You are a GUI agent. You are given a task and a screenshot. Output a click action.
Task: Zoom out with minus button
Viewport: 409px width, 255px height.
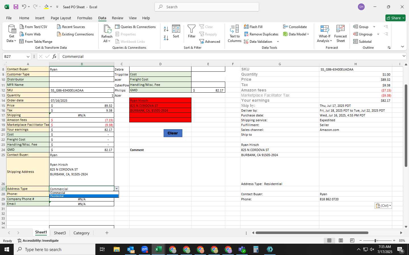pos(360,241)
